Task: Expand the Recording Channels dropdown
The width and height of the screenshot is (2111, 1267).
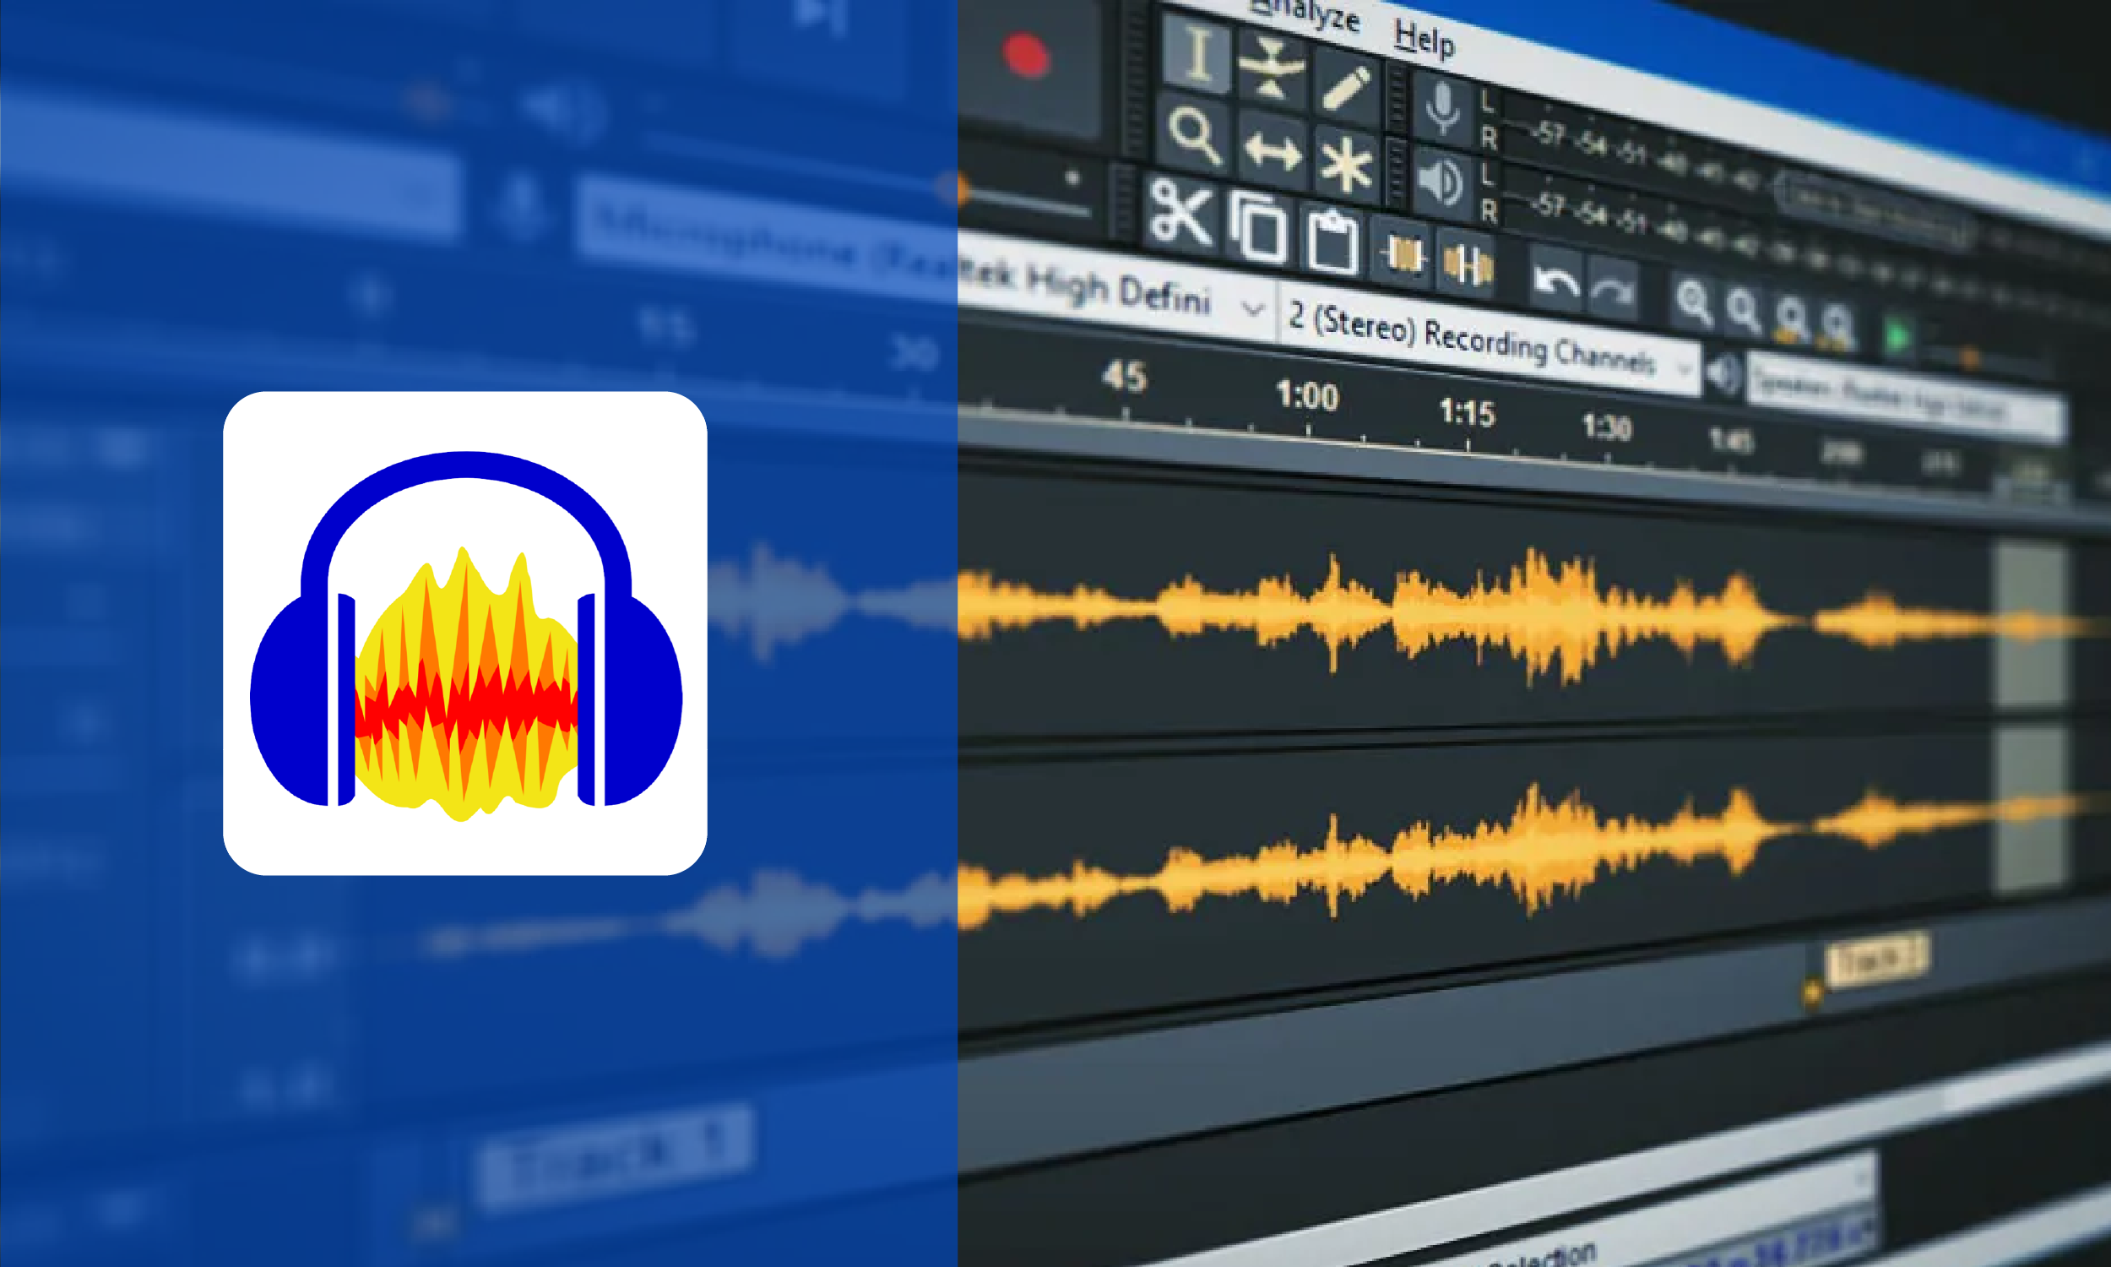Action: (1684, 369)
